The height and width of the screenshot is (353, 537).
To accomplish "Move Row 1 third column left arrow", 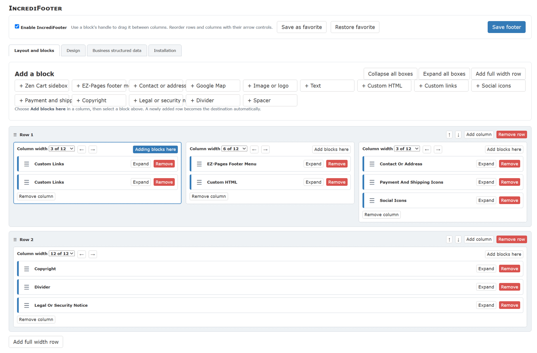I will 427,149.
